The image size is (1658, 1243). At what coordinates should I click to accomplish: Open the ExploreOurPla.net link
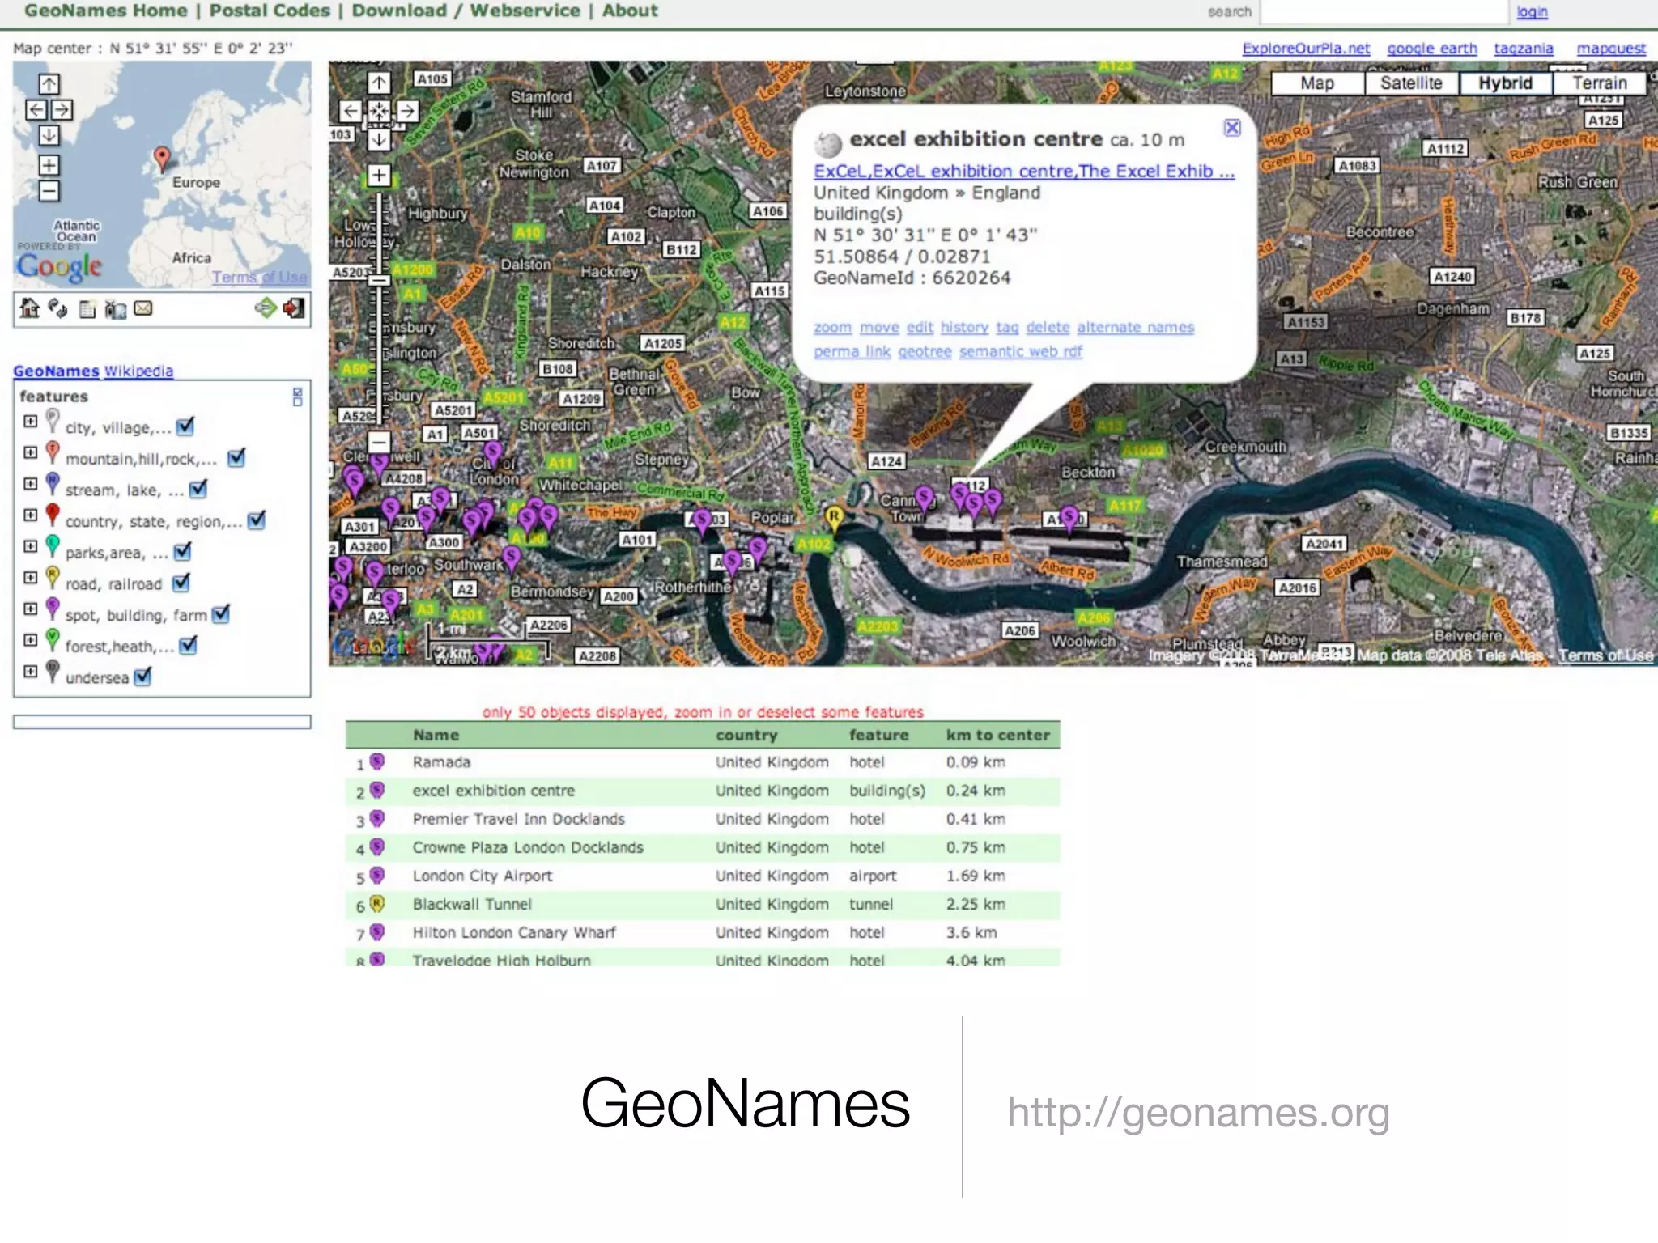pos(1306,49)
